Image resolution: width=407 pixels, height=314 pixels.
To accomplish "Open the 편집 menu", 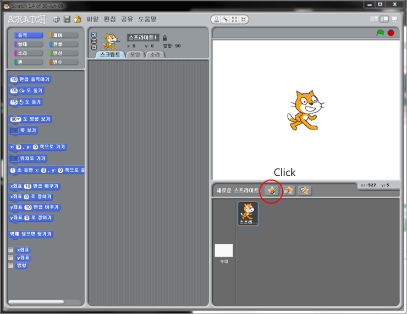I will tap(109, 19).
